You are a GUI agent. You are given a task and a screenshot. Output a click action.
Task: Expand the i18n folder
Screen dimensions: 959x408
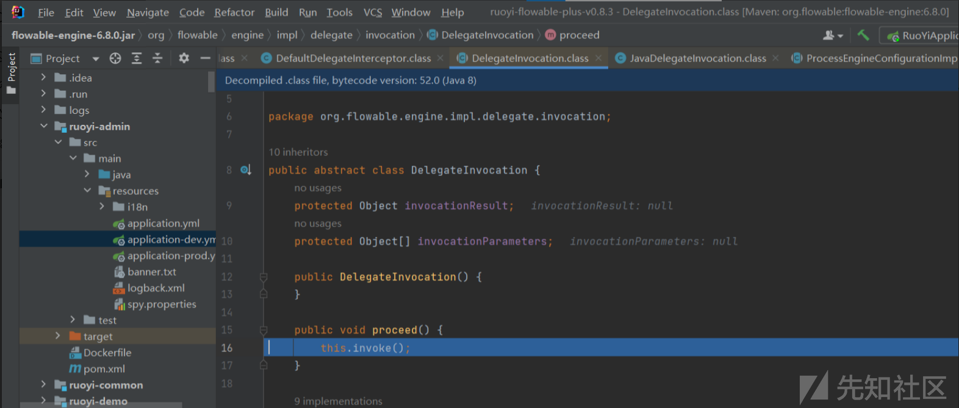[102, 206]
